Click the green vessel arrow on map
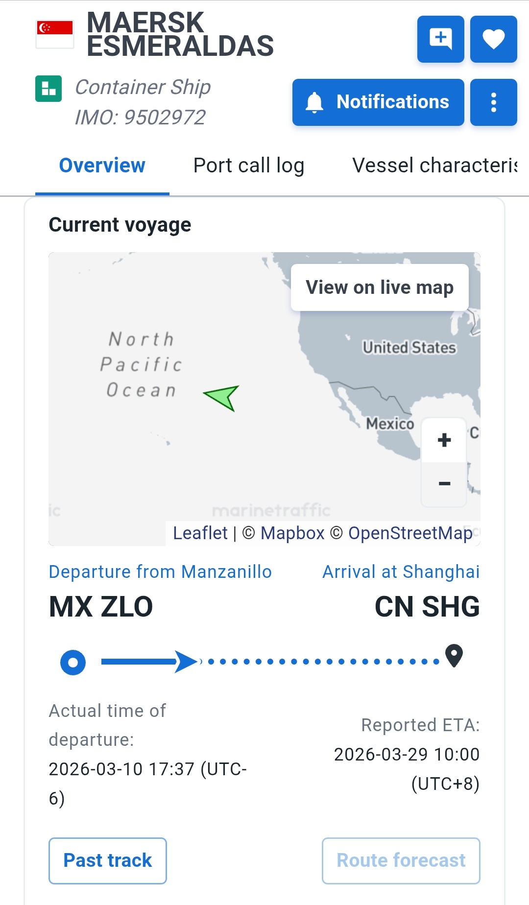The width and height of the screenshot is (529, 905). [222, 397]
